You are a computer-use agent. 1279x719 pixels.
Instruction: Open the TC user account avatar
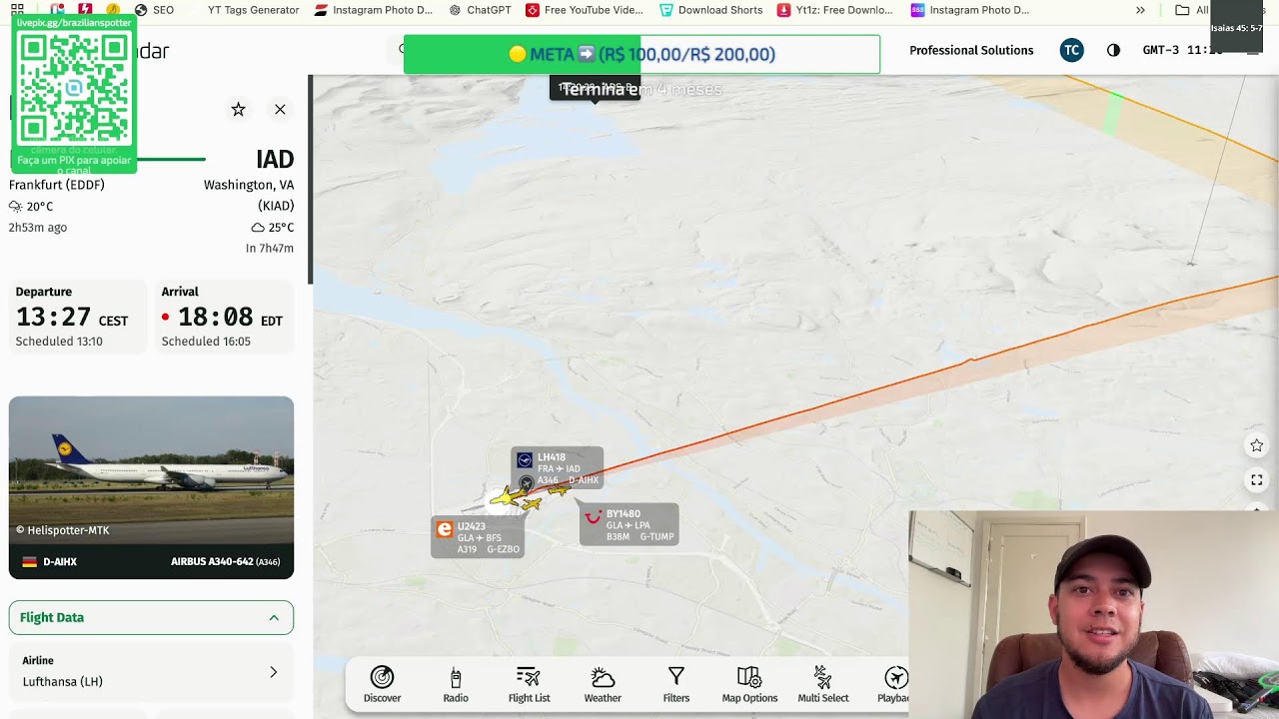click(x=1071, y=50)
